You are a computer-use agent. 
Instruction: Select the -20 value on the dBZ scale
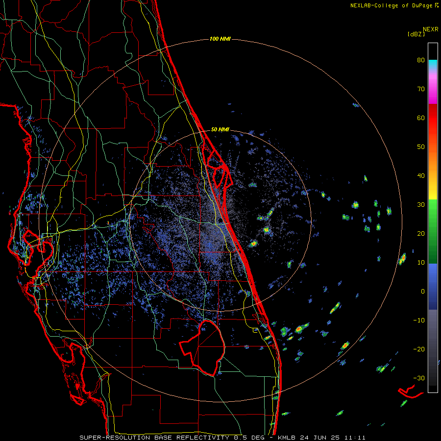click(x=419, y=349)
